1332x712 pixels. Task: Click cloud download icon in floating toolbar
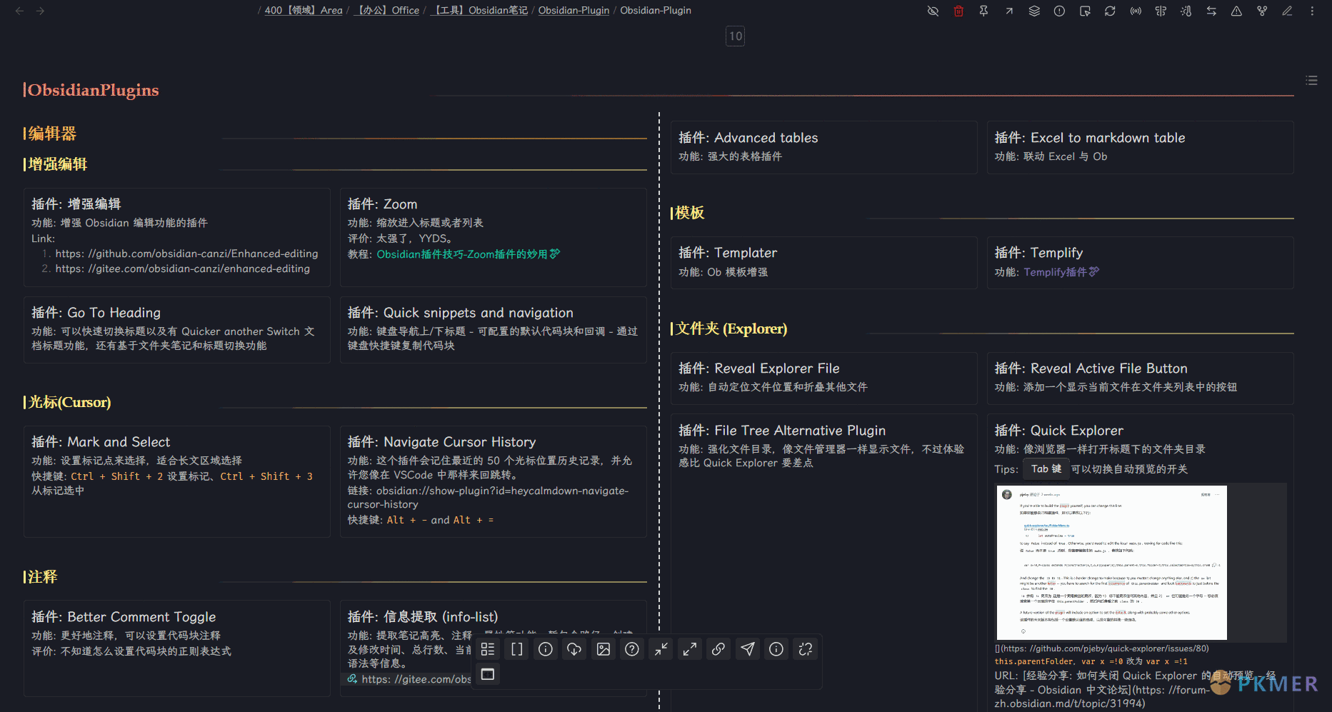click(574, 649)
